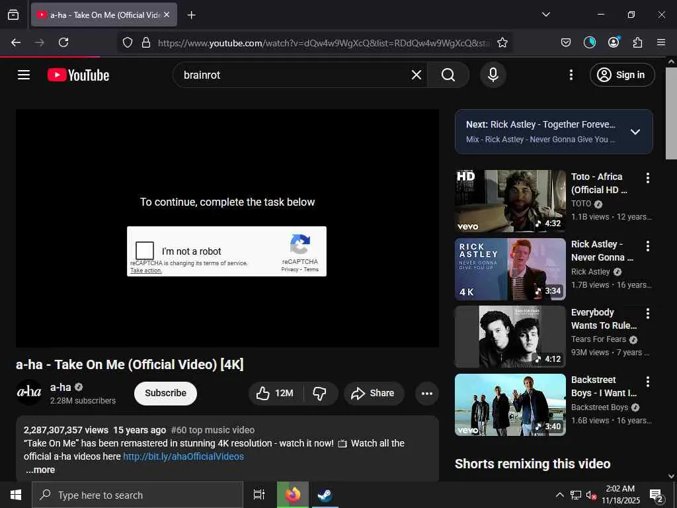This screenshot has height=508, width=677.
Task: Open reCAPTCHA Take action link
Action: (x=146, y=271)
